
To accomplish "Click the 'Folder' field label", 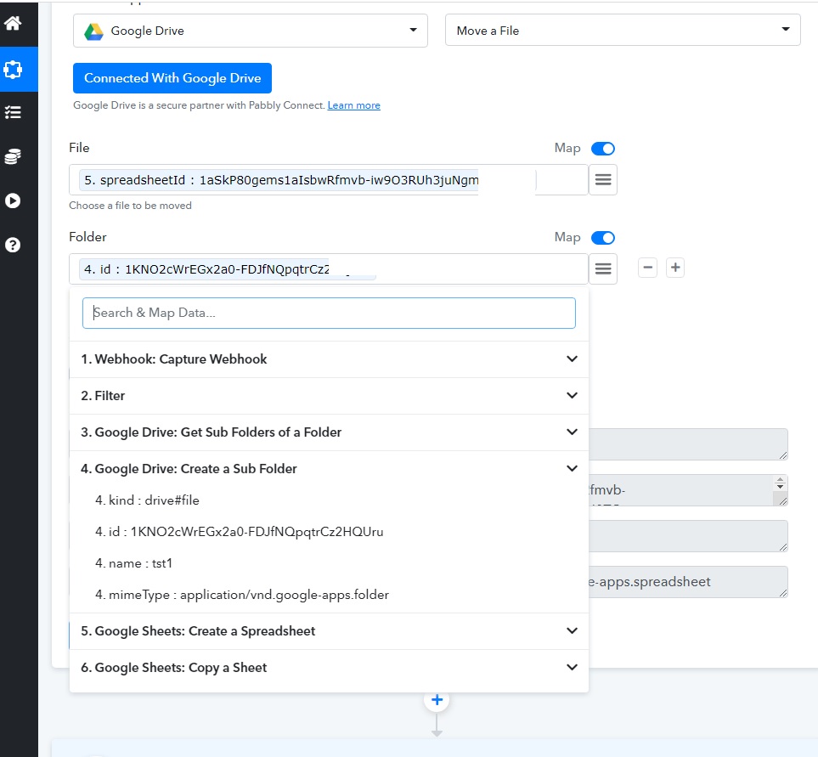I will pyautogui.click(x=87, y=237).
